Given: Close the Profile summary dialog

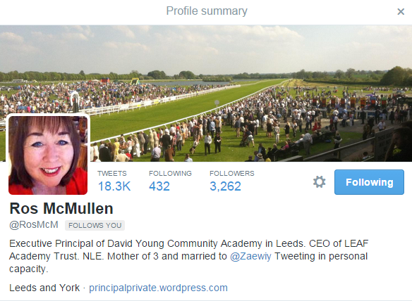Looking at the screenshot, I should 401,11.
